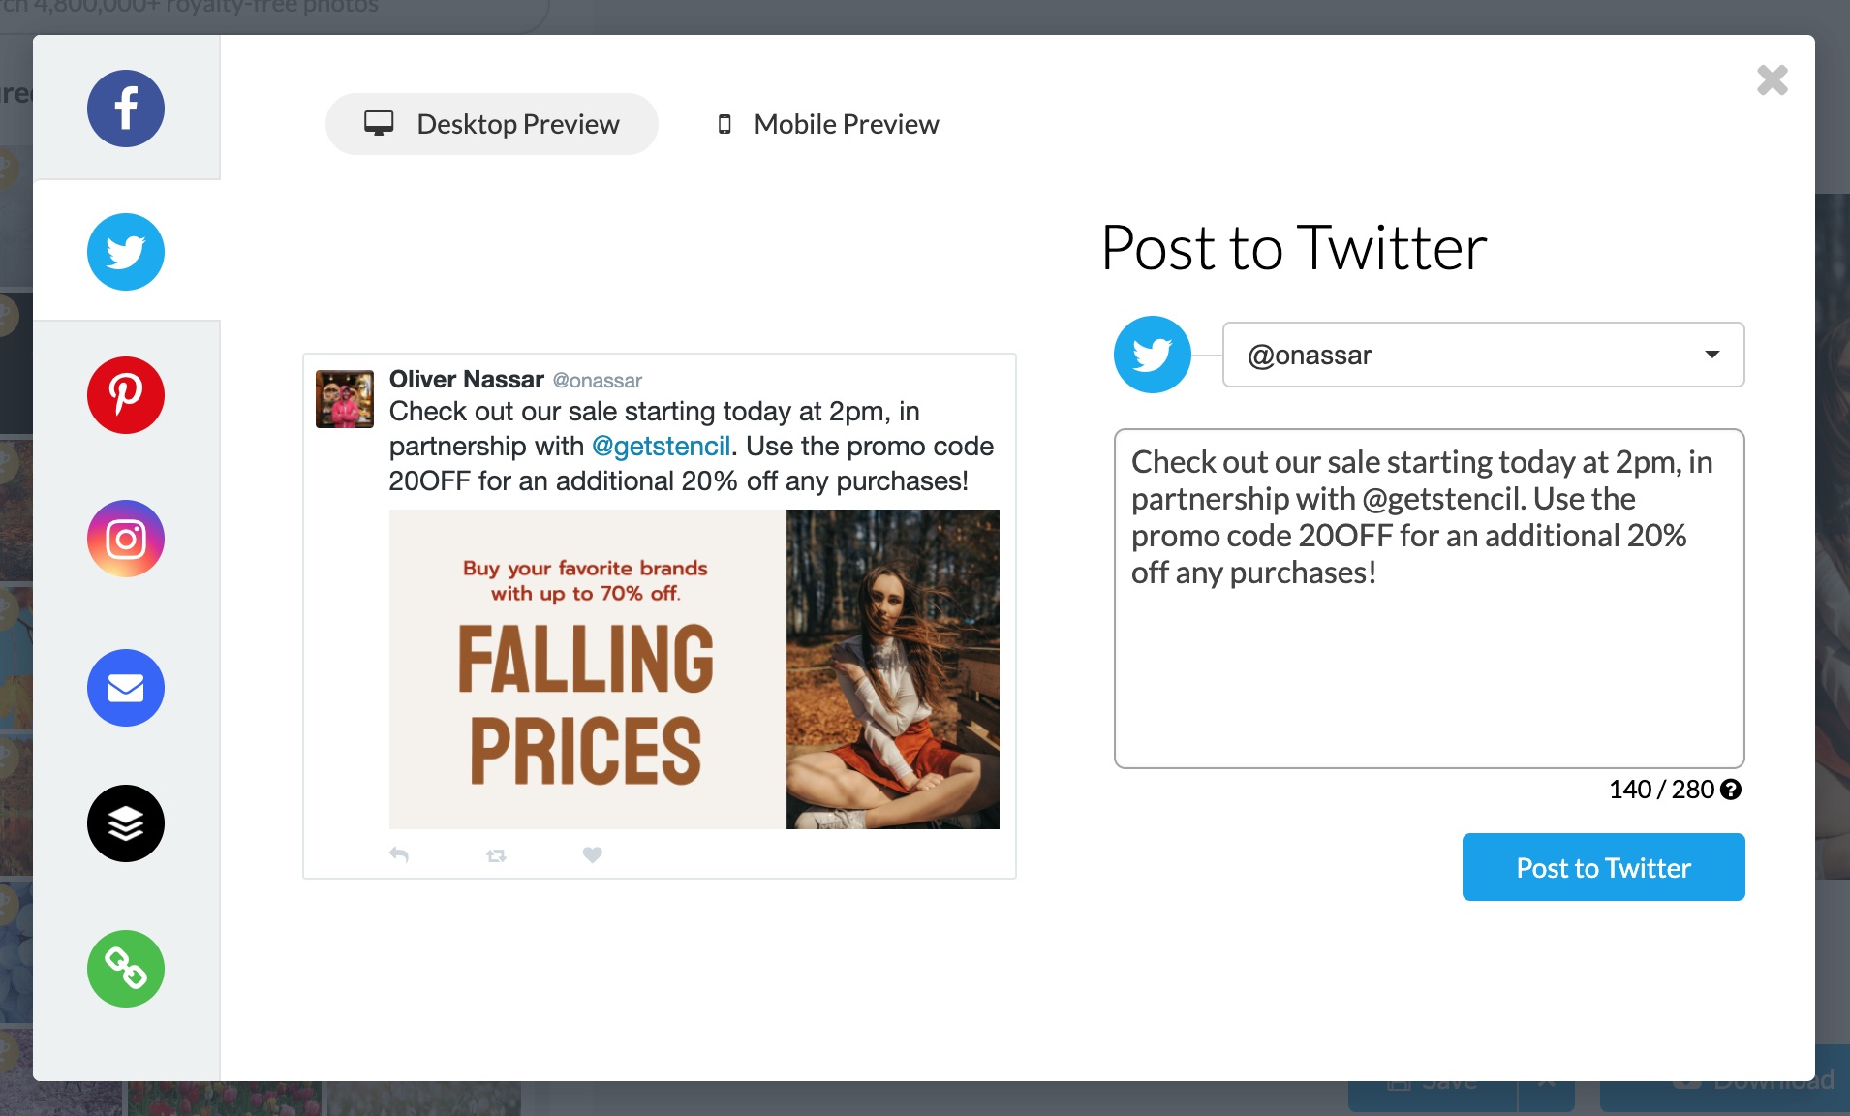This screenshot has width=1850, height=1116.
Task: Click the Falling Prices image thumbnail
Action: click(694, 669)
